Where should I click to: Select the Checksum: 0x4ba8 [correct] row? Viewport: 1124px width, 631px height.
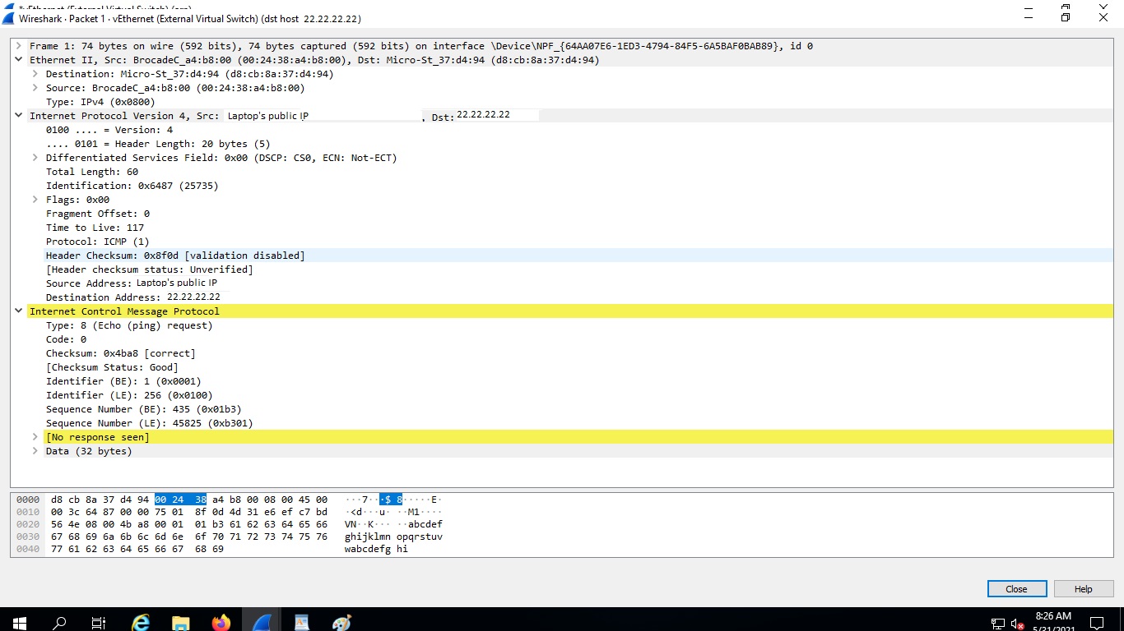tap(120, 353)
